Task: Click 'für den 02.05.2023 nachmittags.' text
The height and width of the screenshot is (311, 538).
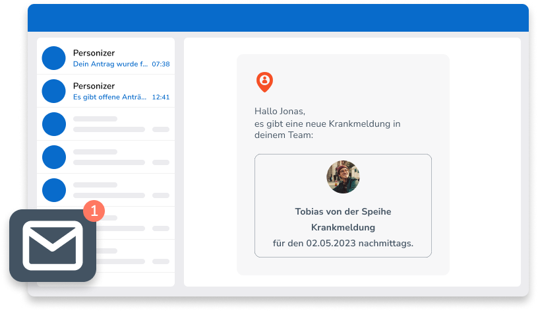Action: point(343,243)
